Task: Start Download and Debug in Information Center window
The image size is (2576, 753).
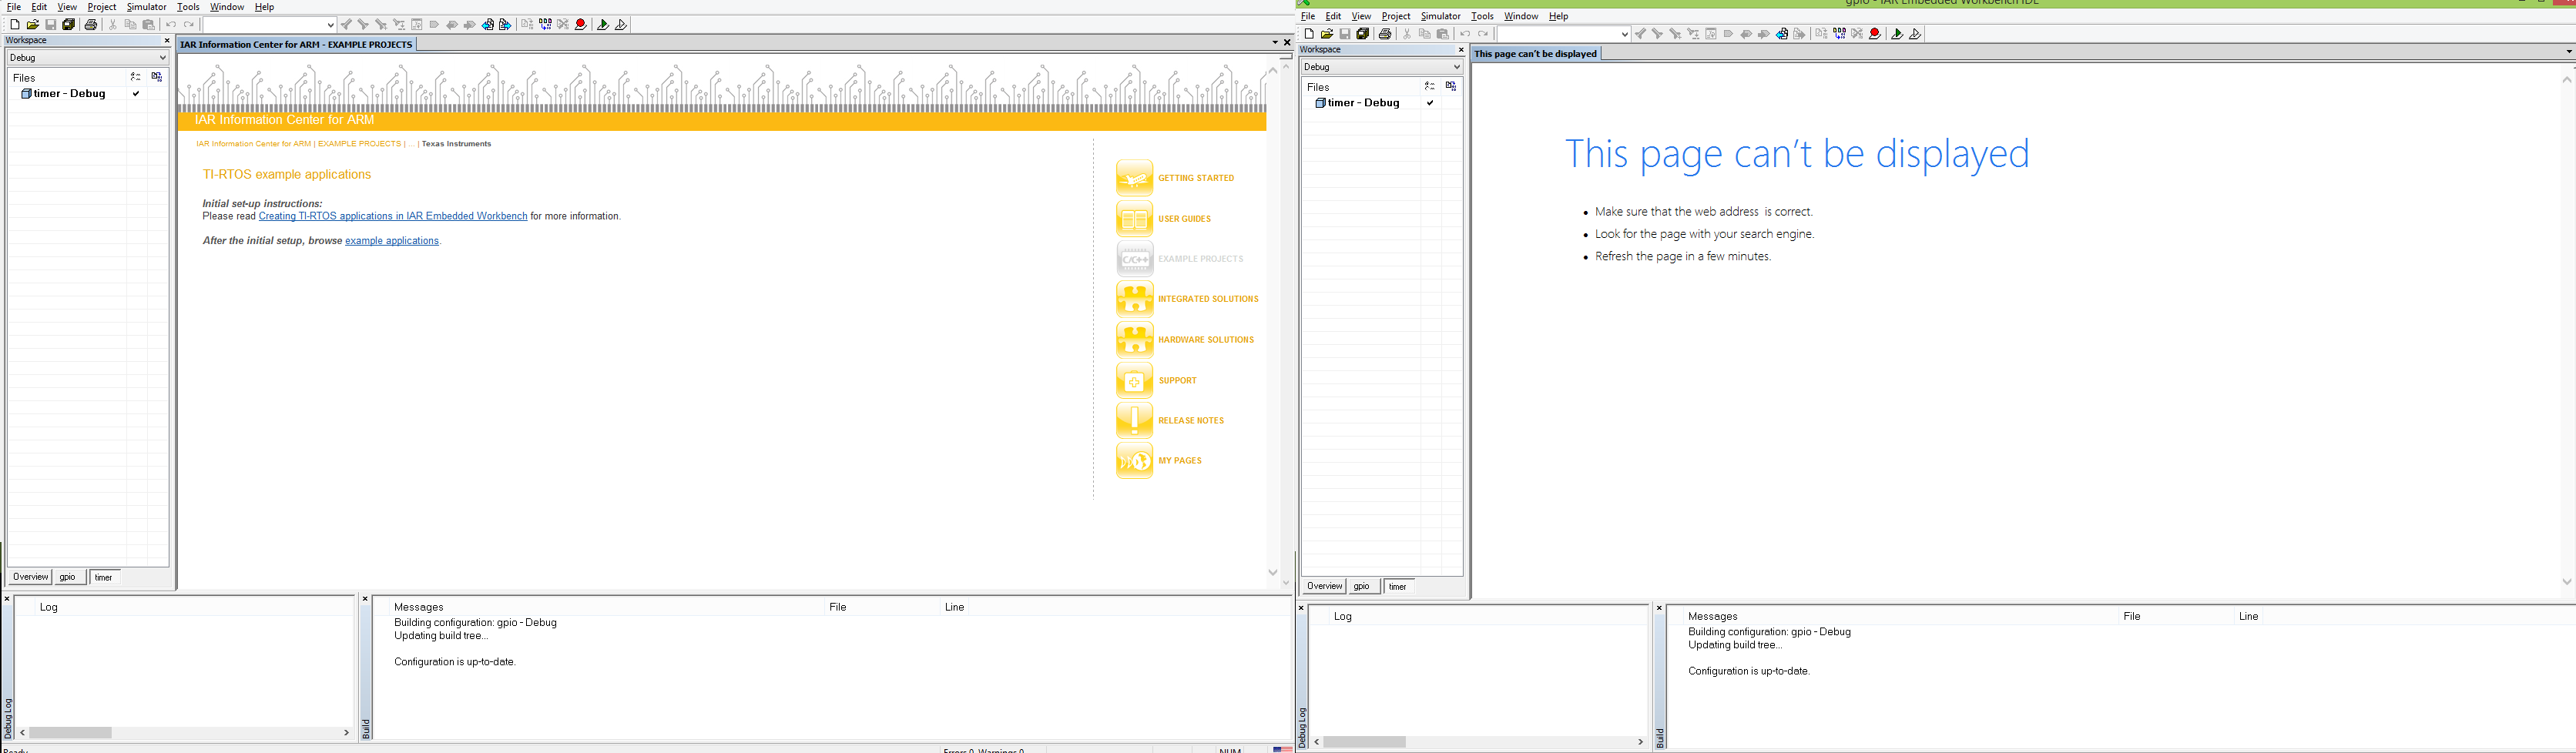Action: (603, 25)
